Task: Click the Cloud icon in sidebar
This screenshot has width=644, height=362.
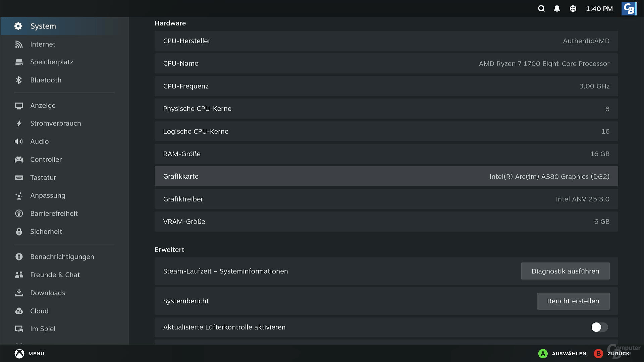Action: point(19,311)
